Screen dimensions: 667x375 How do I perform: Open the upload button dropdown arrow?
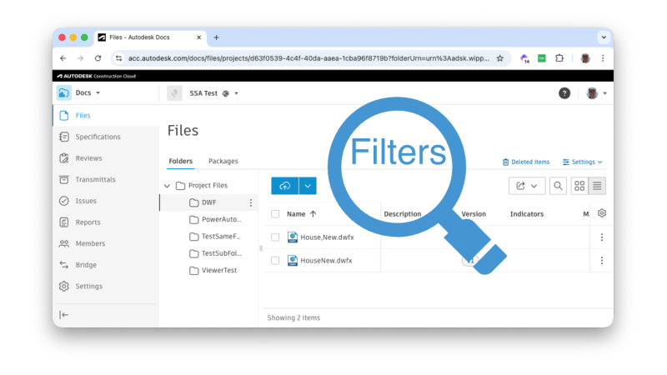(308, 186)
